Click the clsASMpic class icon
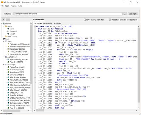 point(6,65)
